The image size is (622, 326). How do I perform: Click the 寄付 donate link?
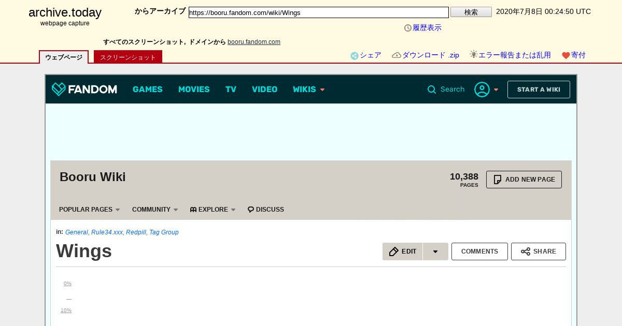click(x=578, y=55)
